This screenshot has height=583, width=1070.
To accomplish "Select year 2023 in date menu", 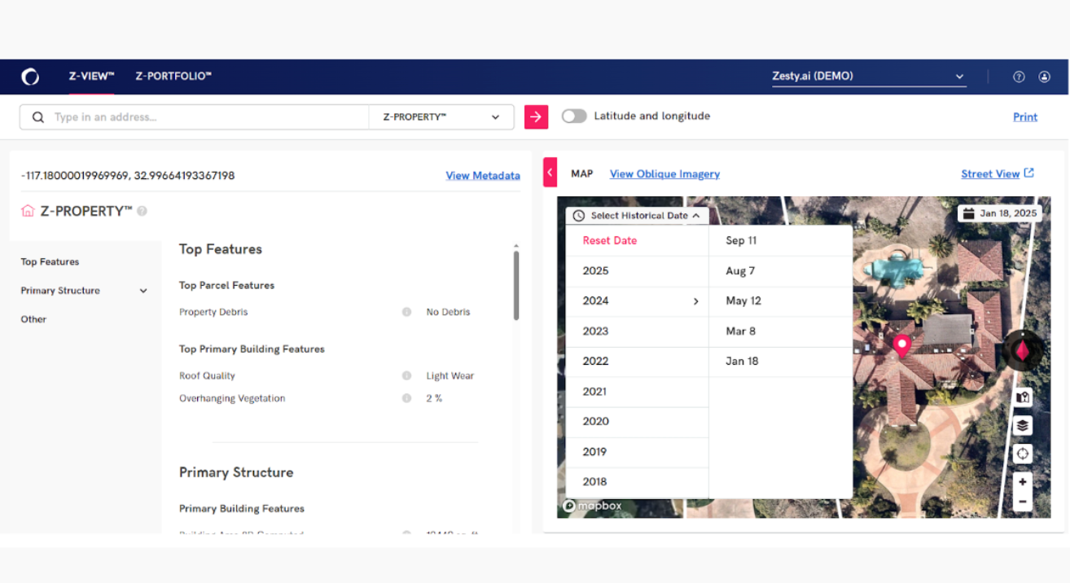I will tap(638, 331).
